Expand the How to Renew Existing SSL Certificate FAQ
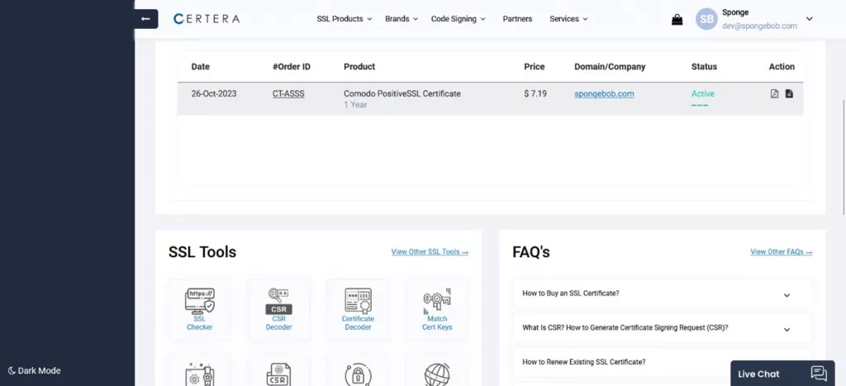 [662, 362]
